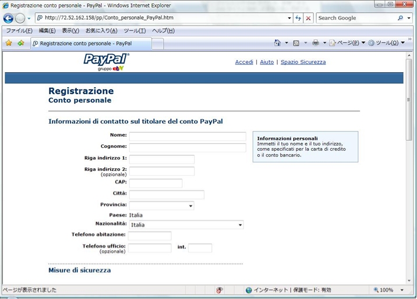Click the search magnifier icon
This screenshot has height=299, width=417.
[x=401, y=18]
